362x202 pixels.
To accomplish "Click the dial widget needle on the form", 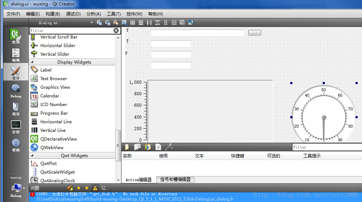I will (324, 128).
